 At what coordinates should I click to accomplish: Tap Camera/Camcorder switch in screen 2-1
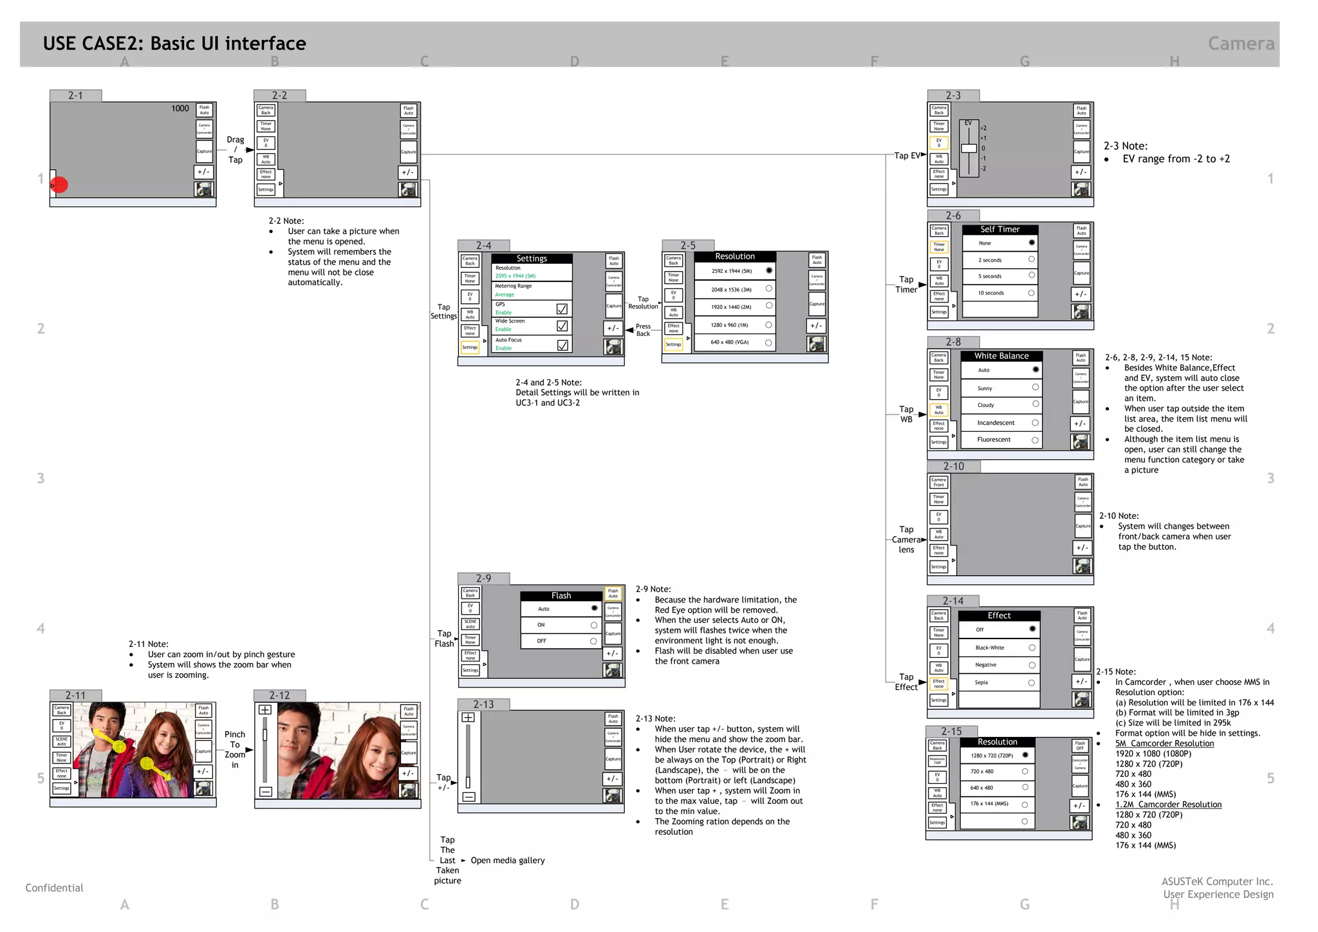tap(204, 129)
